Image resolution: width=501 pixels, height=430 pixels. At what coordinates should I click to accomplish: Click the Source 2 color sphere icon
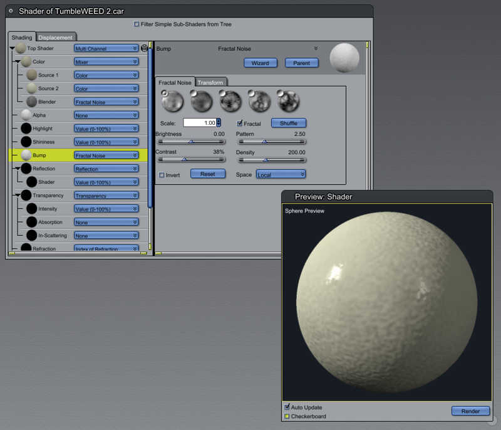point(32,88)
